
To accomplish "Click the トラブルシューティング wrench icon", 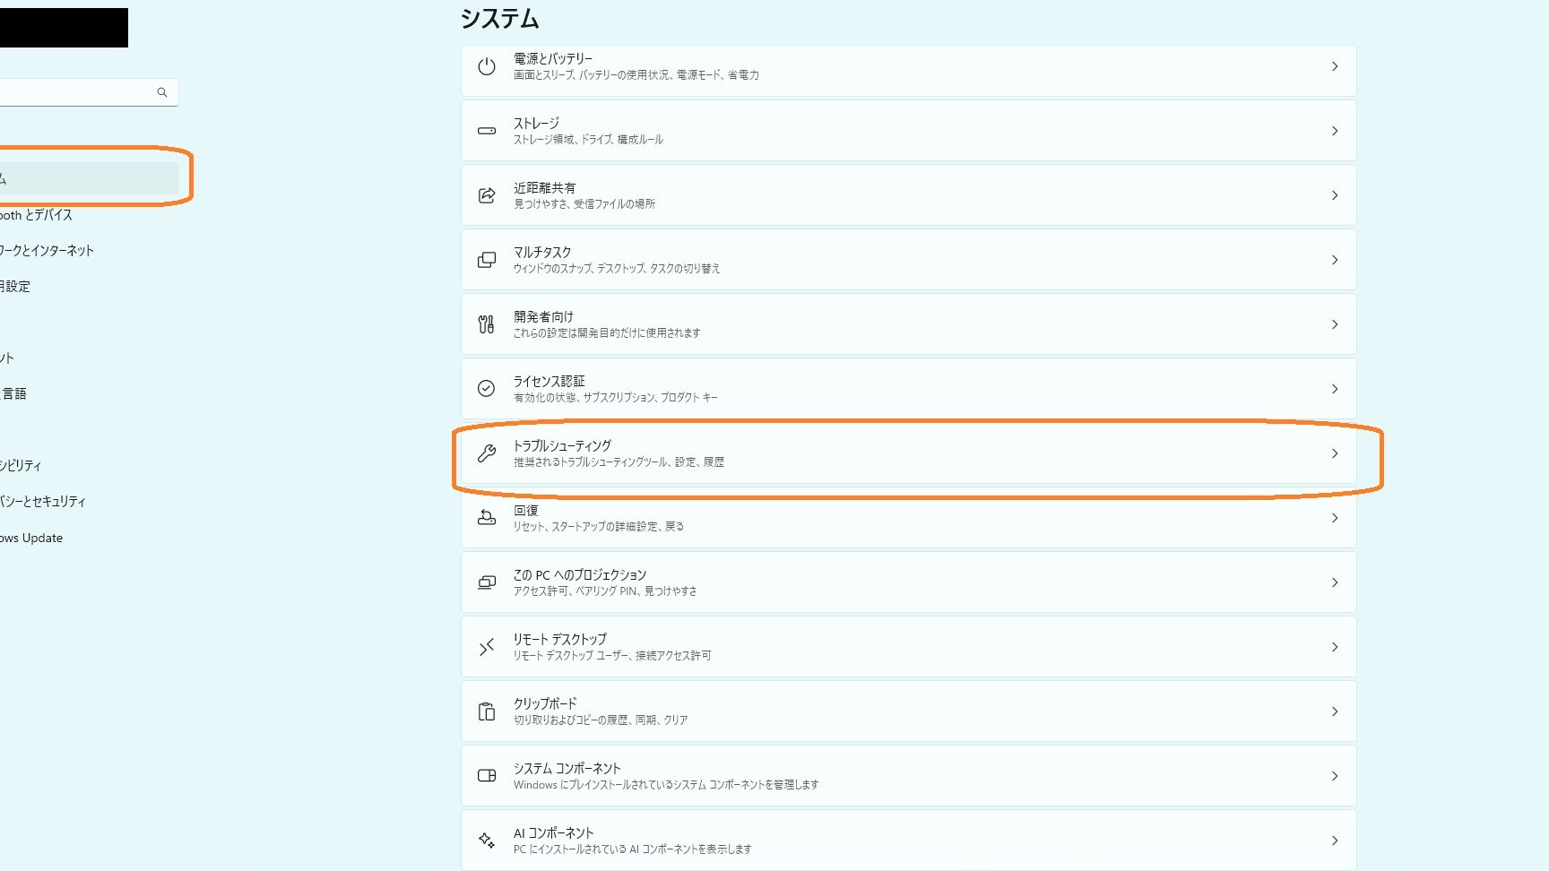I will 487,453.
